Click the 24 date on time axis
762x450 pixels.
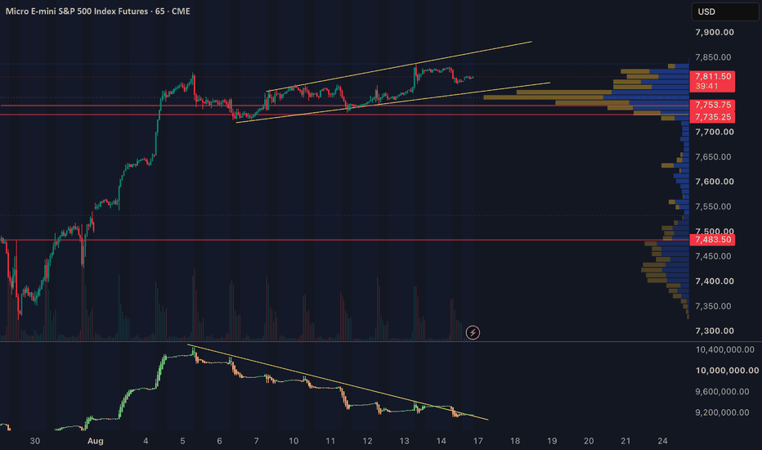[663, 441]
